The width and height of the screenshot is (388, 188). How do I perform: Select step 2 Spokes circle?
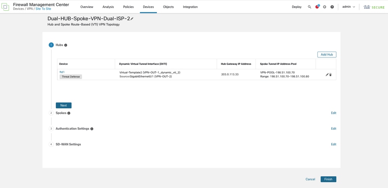click(x=51, y=113)
